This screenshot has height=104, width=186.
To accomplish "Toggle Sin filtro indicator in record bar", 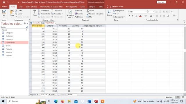I will click(61, 95).
